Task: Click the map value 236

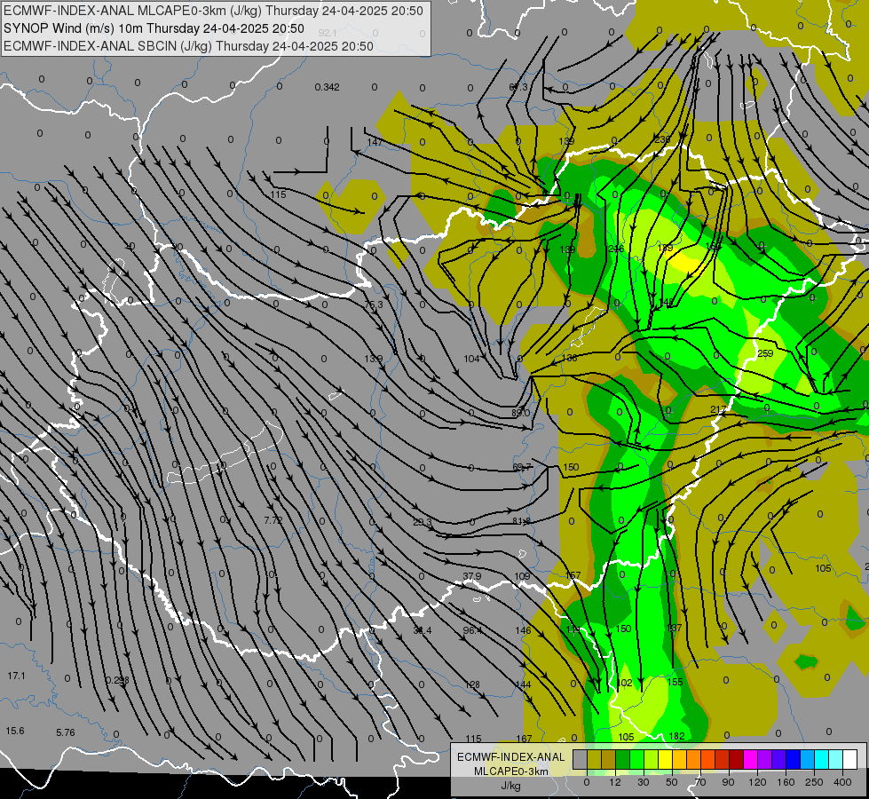Action: (662, 139)
